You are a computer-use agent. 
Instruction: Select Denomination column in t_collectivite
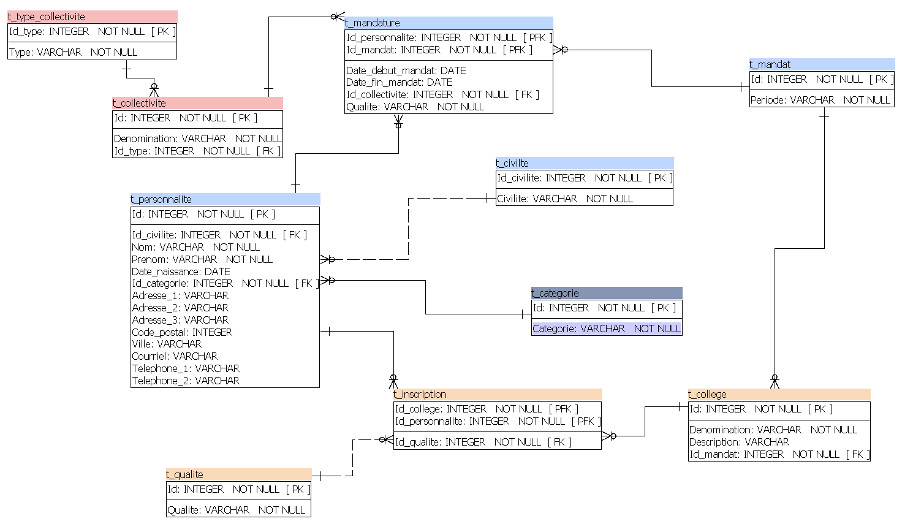pyautogui.click(x=198, y=139)
